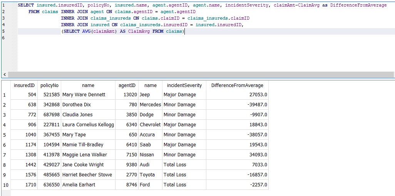Click Minor Damage cell in Mercedes row
Screen dimensions: 395x196
tap(184, 105)
